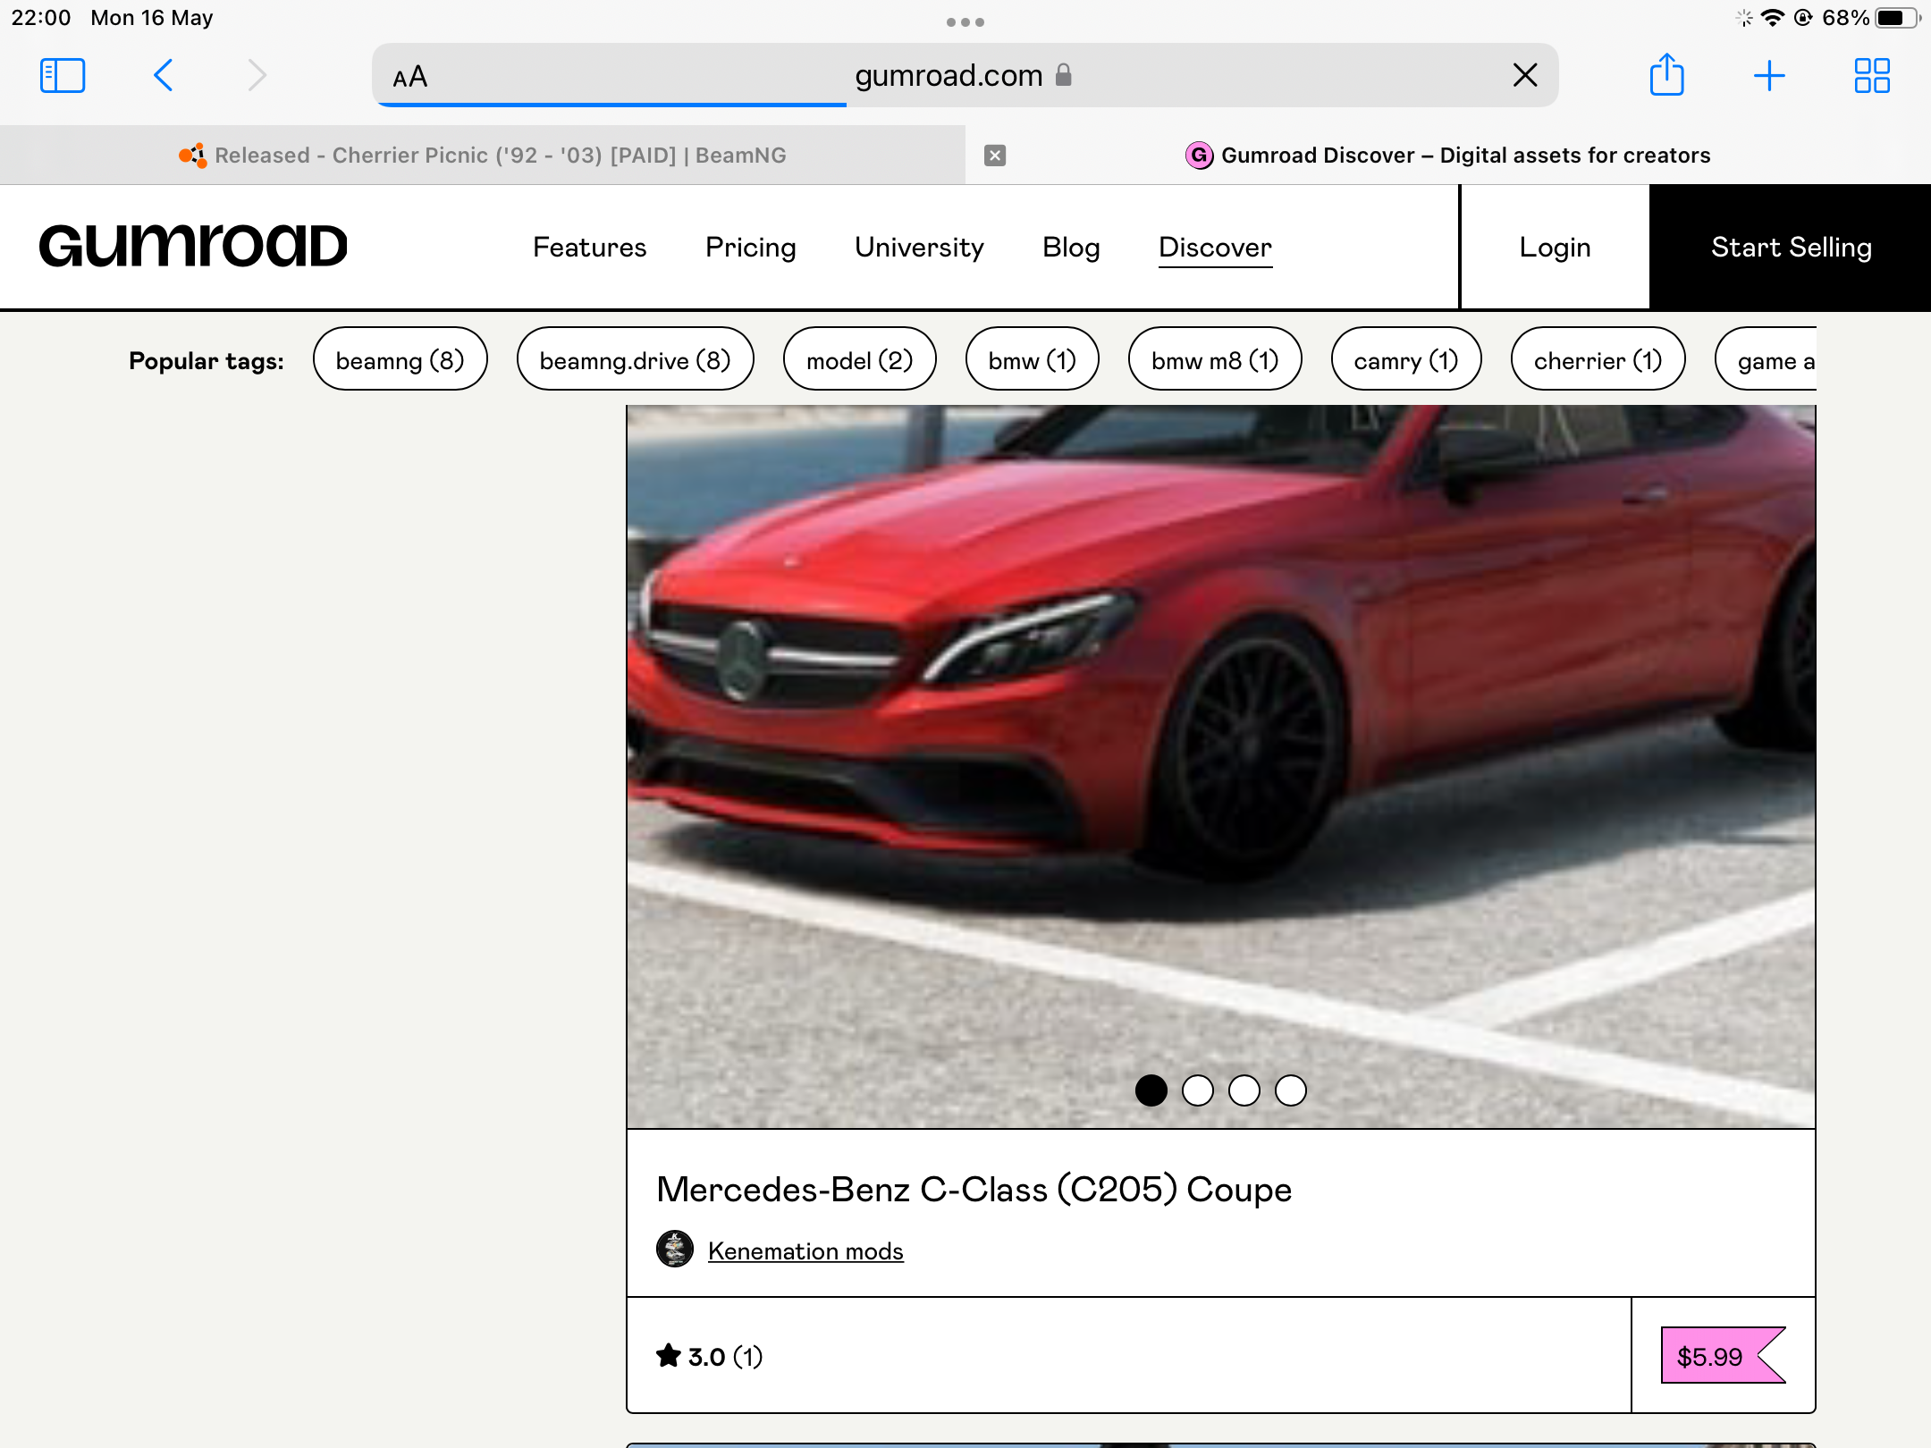
Task: Open the multitasking three-dots menu
Action: point(965,22)
